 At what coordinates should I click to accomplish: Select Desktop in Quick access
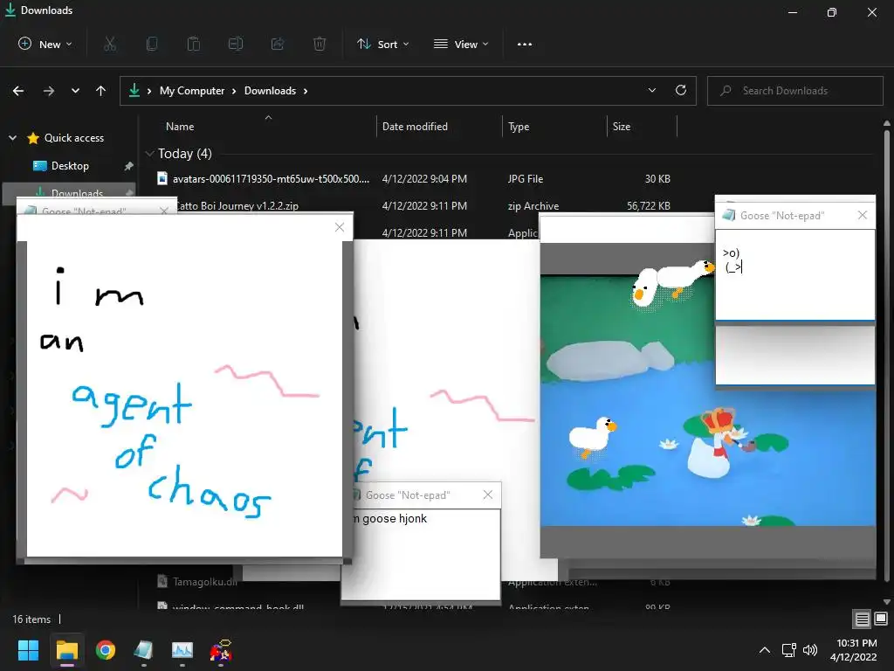pyautogui.click(x=70, y=166)
